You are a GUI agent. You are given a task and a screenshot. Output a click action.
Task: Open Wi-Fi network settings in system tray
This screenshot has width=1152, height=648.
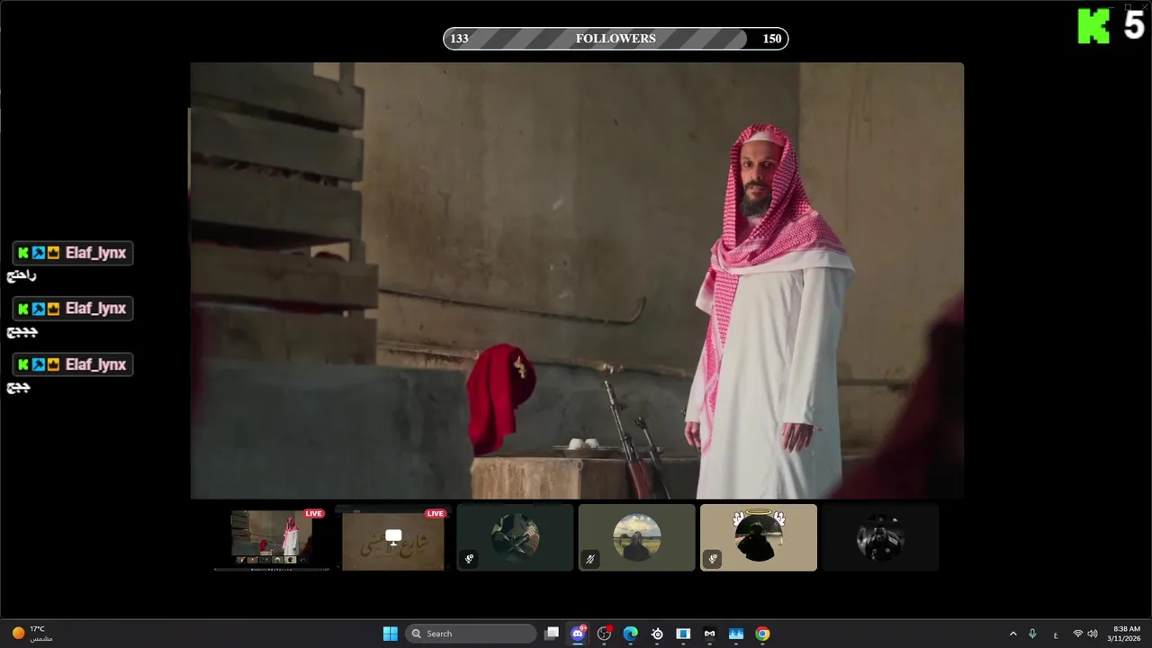(x=1077, y=634)
